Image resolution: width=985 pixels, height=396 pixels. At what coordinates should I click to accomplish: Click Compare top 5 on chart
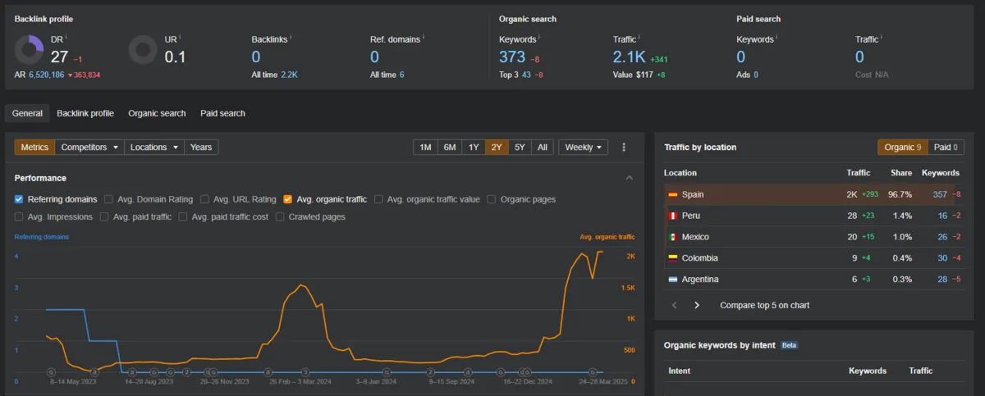coord(764,305)
